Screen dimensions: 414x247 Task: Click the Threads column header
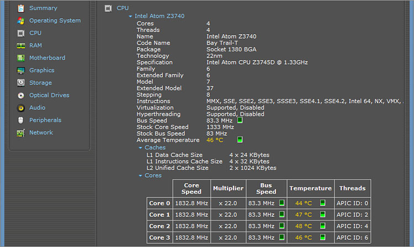point(353,189)
